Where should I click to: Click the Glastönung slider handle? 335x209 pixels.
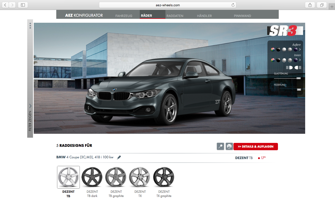[x=299, y=78]
